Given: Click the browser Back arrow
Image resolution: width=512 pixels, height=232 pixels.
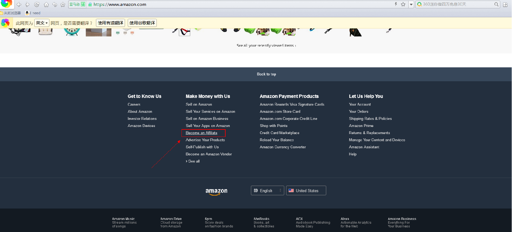Looking at the screenshot, I should 19,4.
